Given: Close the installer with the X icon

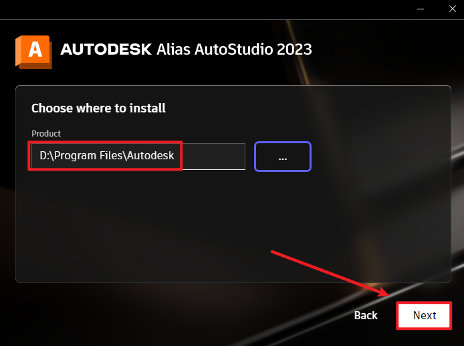Looking at the screenshot, I should pos(453,9).
